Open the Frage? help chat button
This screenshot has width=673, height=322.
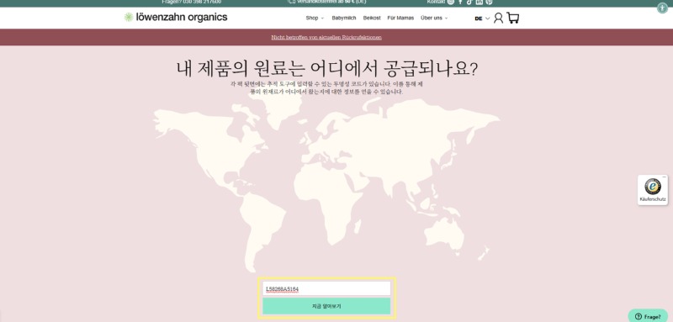click(x=648, y=316)
